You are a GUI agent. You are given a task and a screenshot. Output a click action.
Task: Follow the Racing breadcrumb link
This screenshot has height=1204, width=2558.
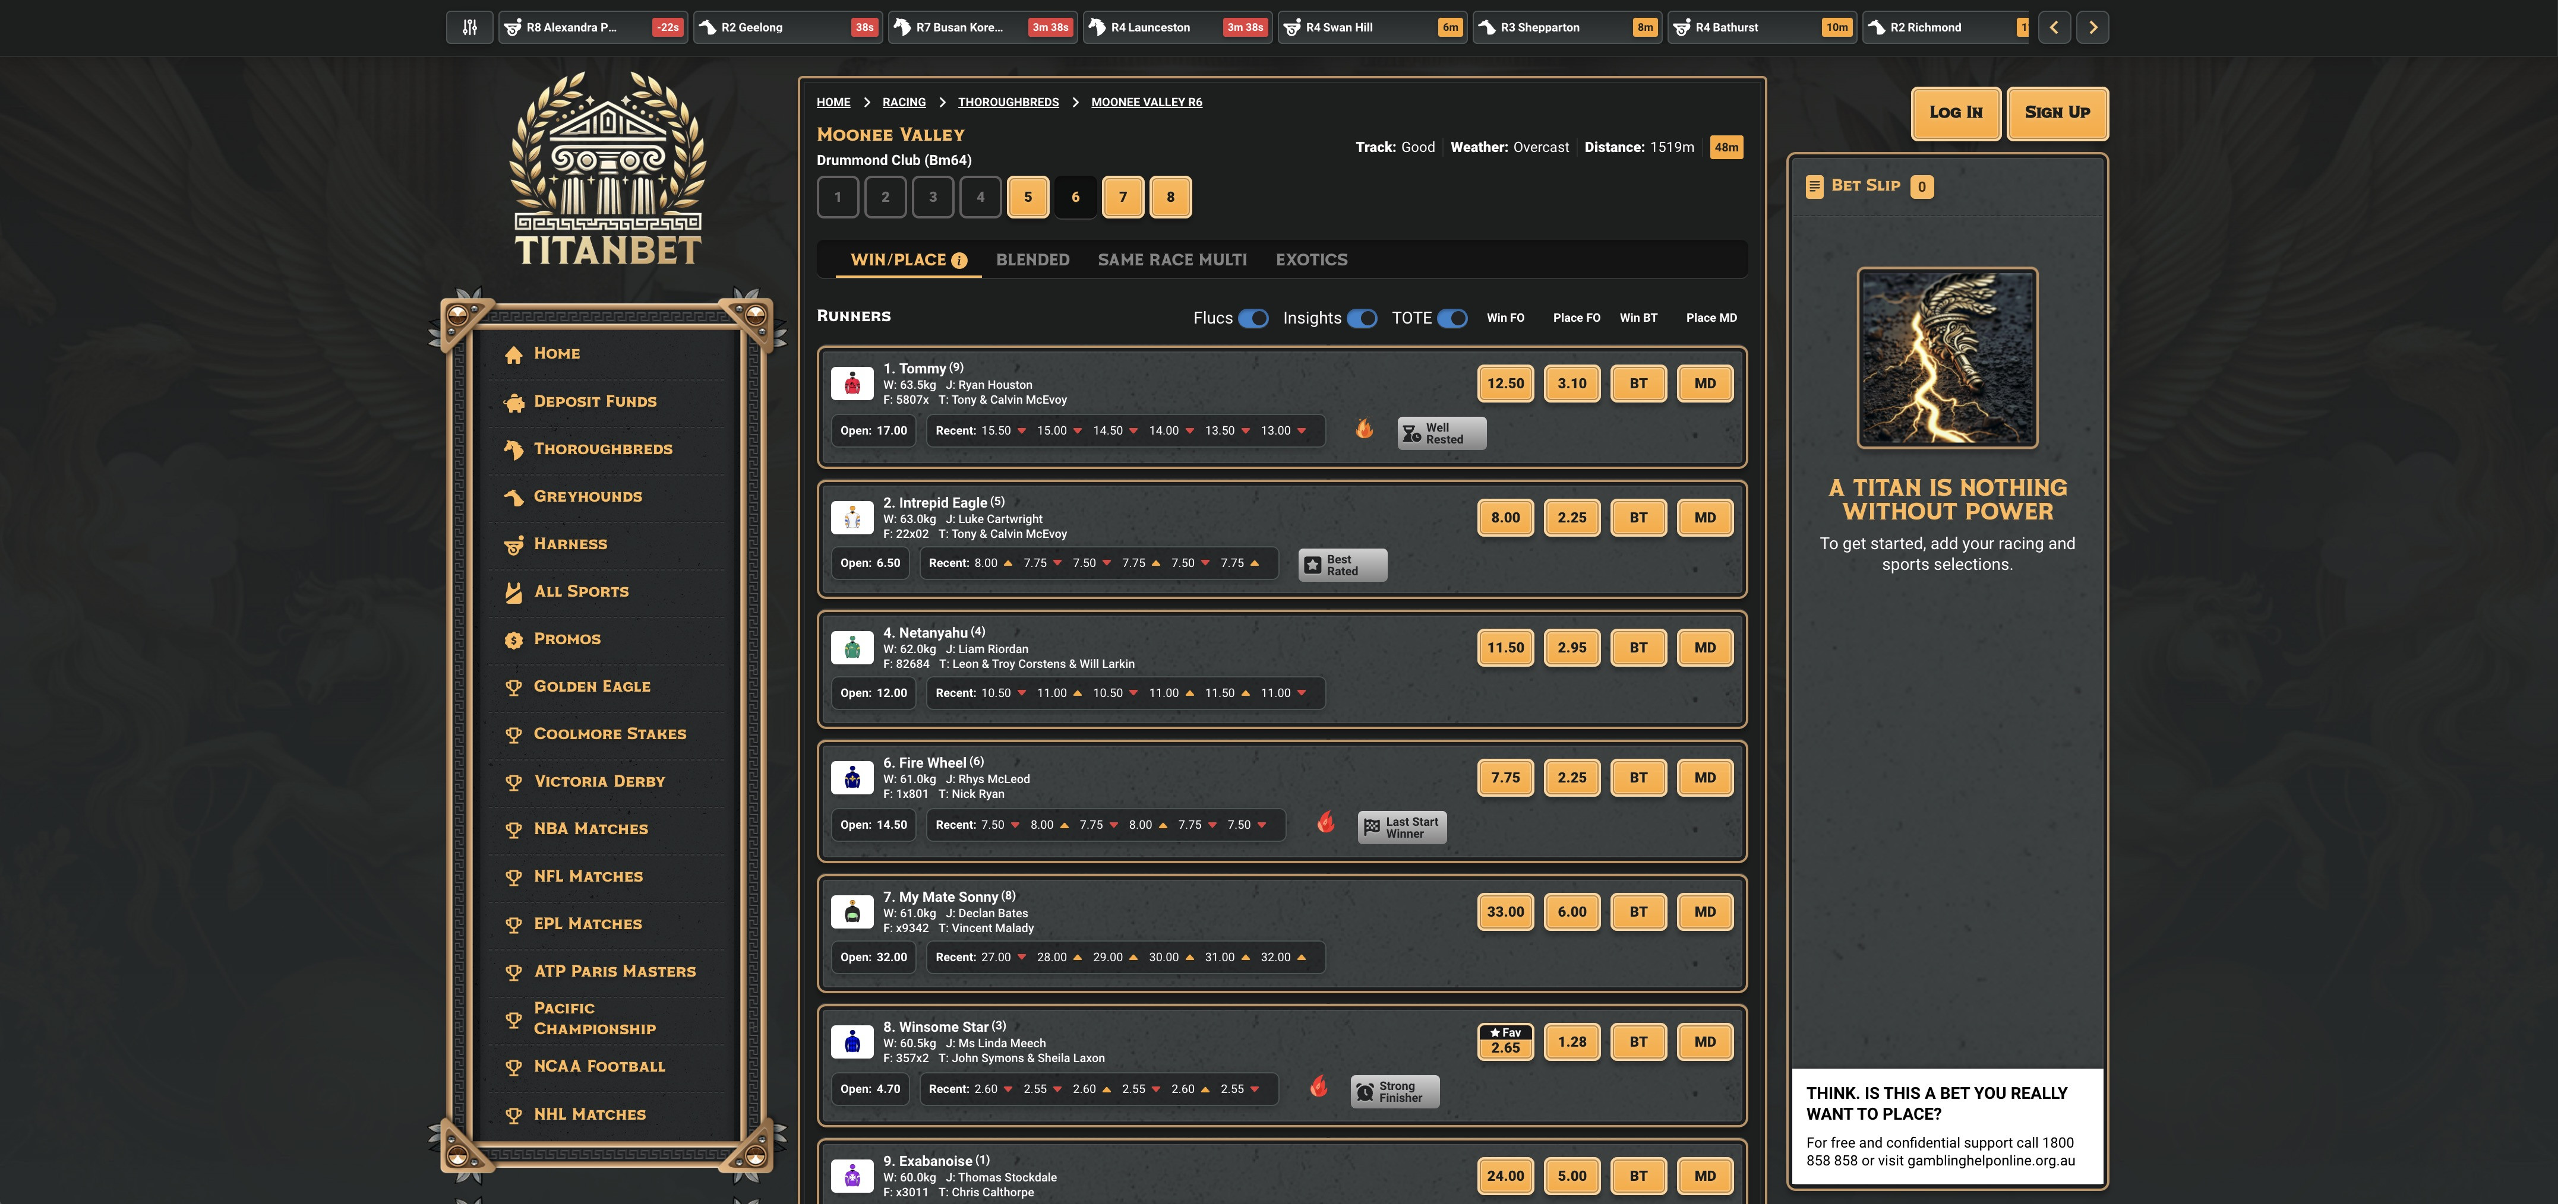click(x=904, y=102)
